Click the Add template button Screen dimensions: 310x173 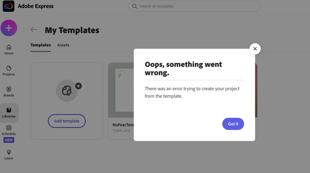coord(67,121)
